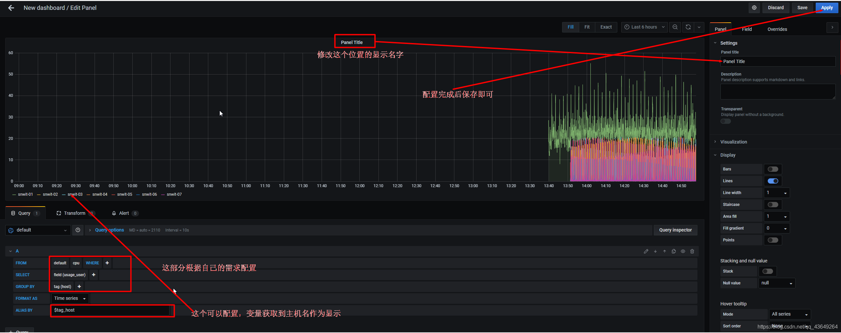Collapse options pane arrow on right

(x=832, y=28)
